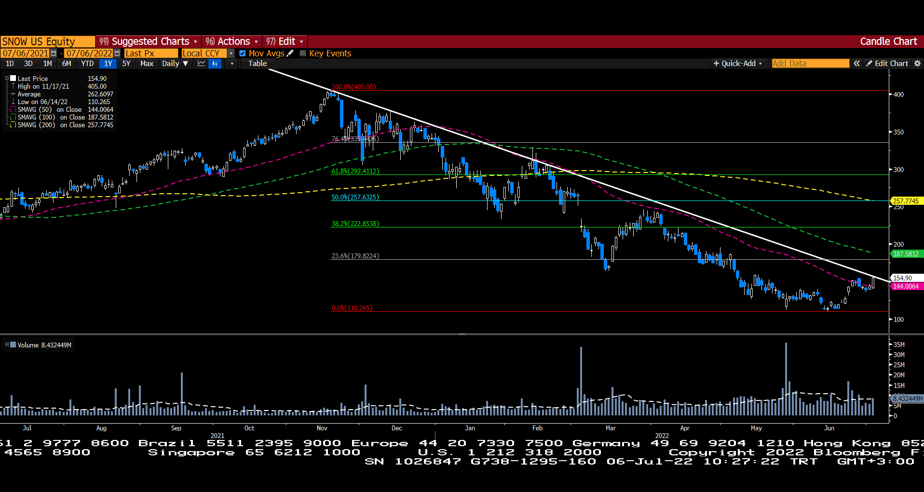Click the start date 07/06/2021 field
Image resolution: width=924 pixels, height=492 pixels.
coord(26,53)
